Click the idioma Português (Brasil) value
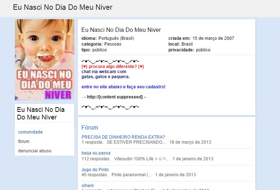This screenshot has height=190, width=280. [116, 38]
